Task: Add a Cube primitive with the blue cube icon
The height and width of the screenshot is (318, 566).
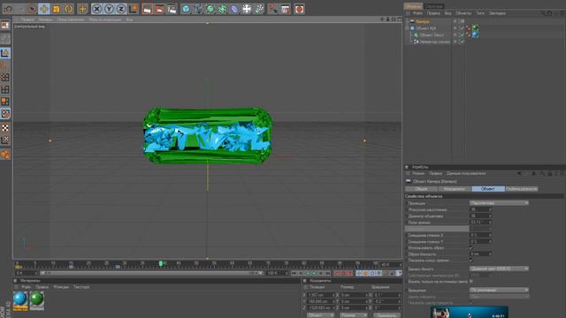Action: point(186,9)
